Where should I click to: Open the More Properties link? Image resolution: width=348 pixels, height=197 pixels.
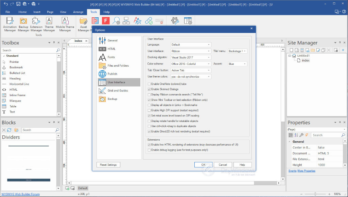(x=306, y=171)
